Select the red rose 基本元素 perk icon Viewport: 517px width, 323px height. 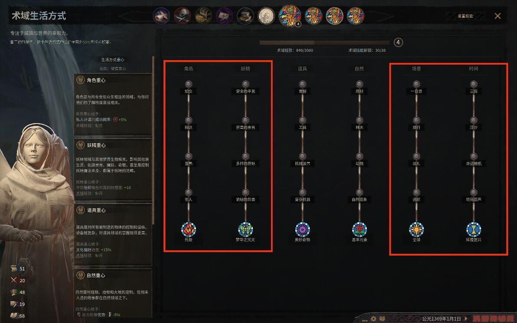click(360, 229)
